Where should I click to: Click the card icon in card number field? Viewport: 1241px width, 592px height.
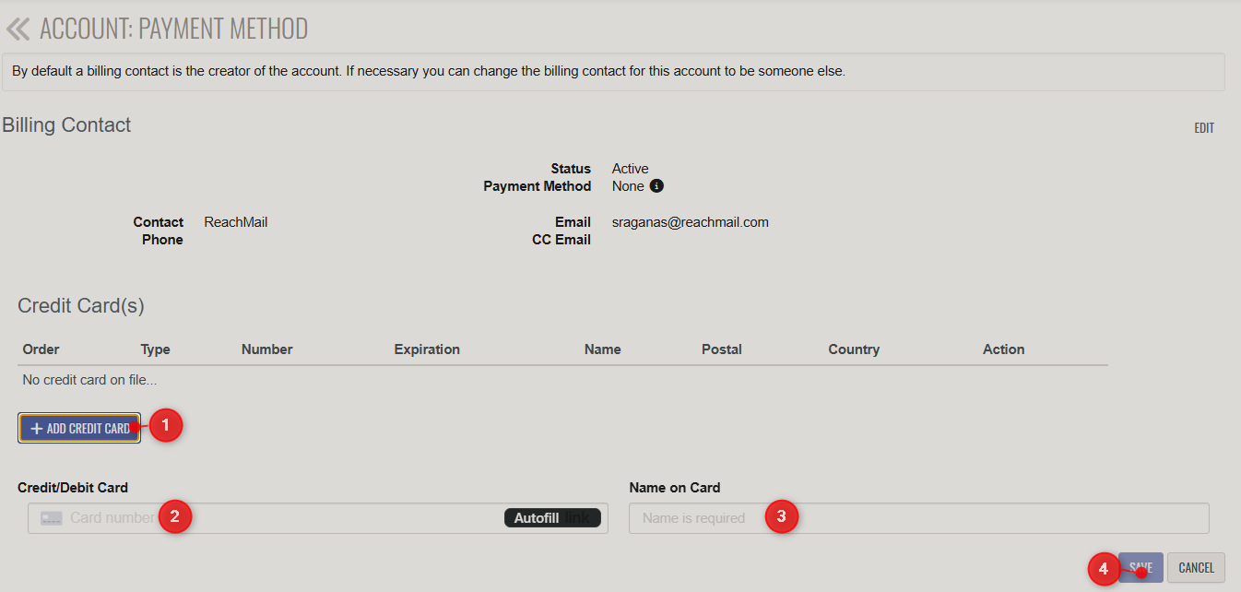(52, 518)
